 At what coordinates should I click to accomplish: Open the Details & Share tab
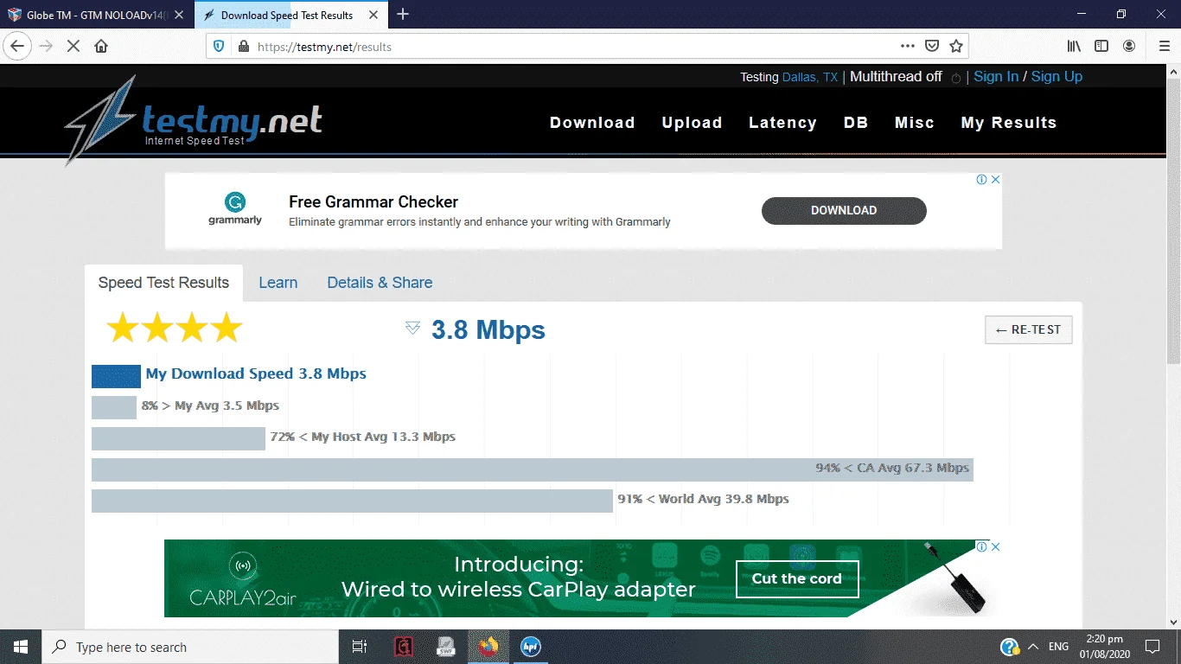[x=380, y=283]
